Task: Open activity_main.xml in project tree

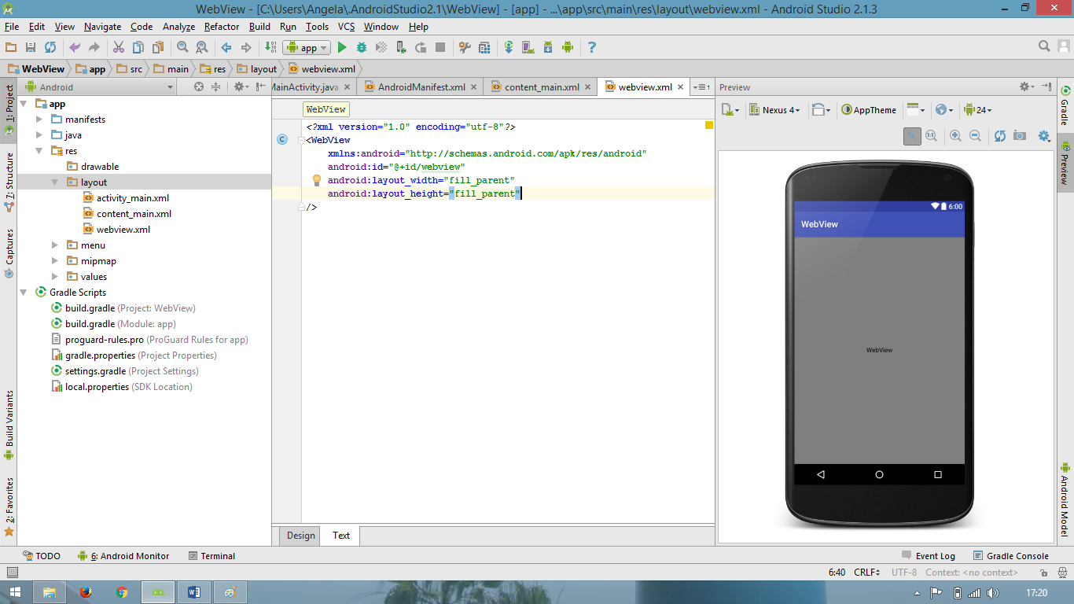Action: [132, 198]
